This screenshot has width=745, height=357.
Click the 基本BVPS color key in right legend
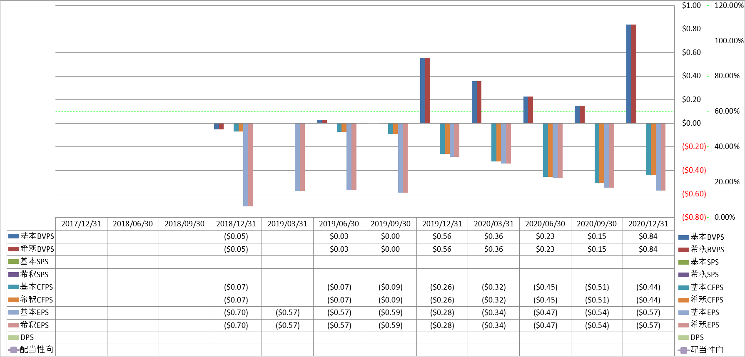coord(683,237)
